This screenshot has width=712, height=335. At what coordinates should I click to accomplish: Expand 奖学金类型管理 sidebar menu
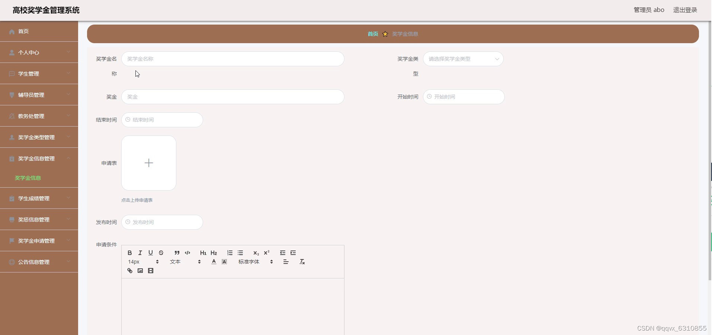point(39,137)
